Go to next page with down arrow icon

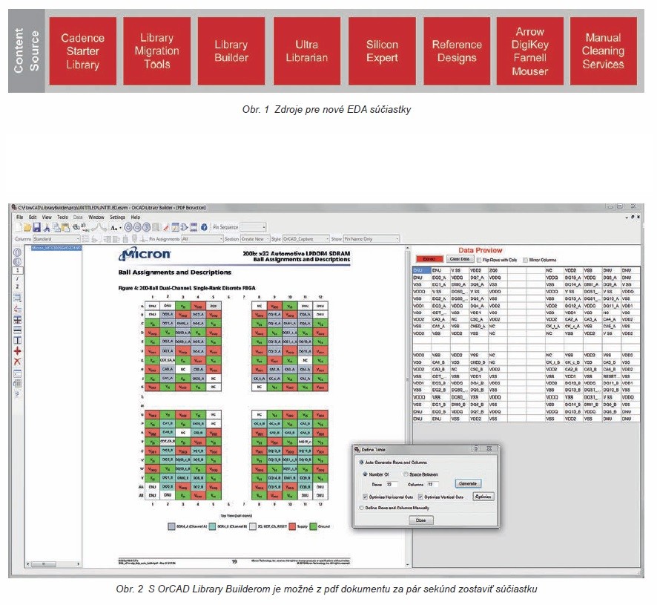pyautogui.click(x=17, y=261)
